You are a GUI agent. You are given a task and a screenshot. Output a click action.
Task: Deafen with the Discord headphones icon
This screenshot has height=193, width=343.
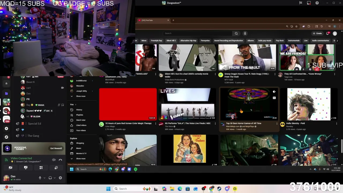pyautogui.click(x=50, y=178)
